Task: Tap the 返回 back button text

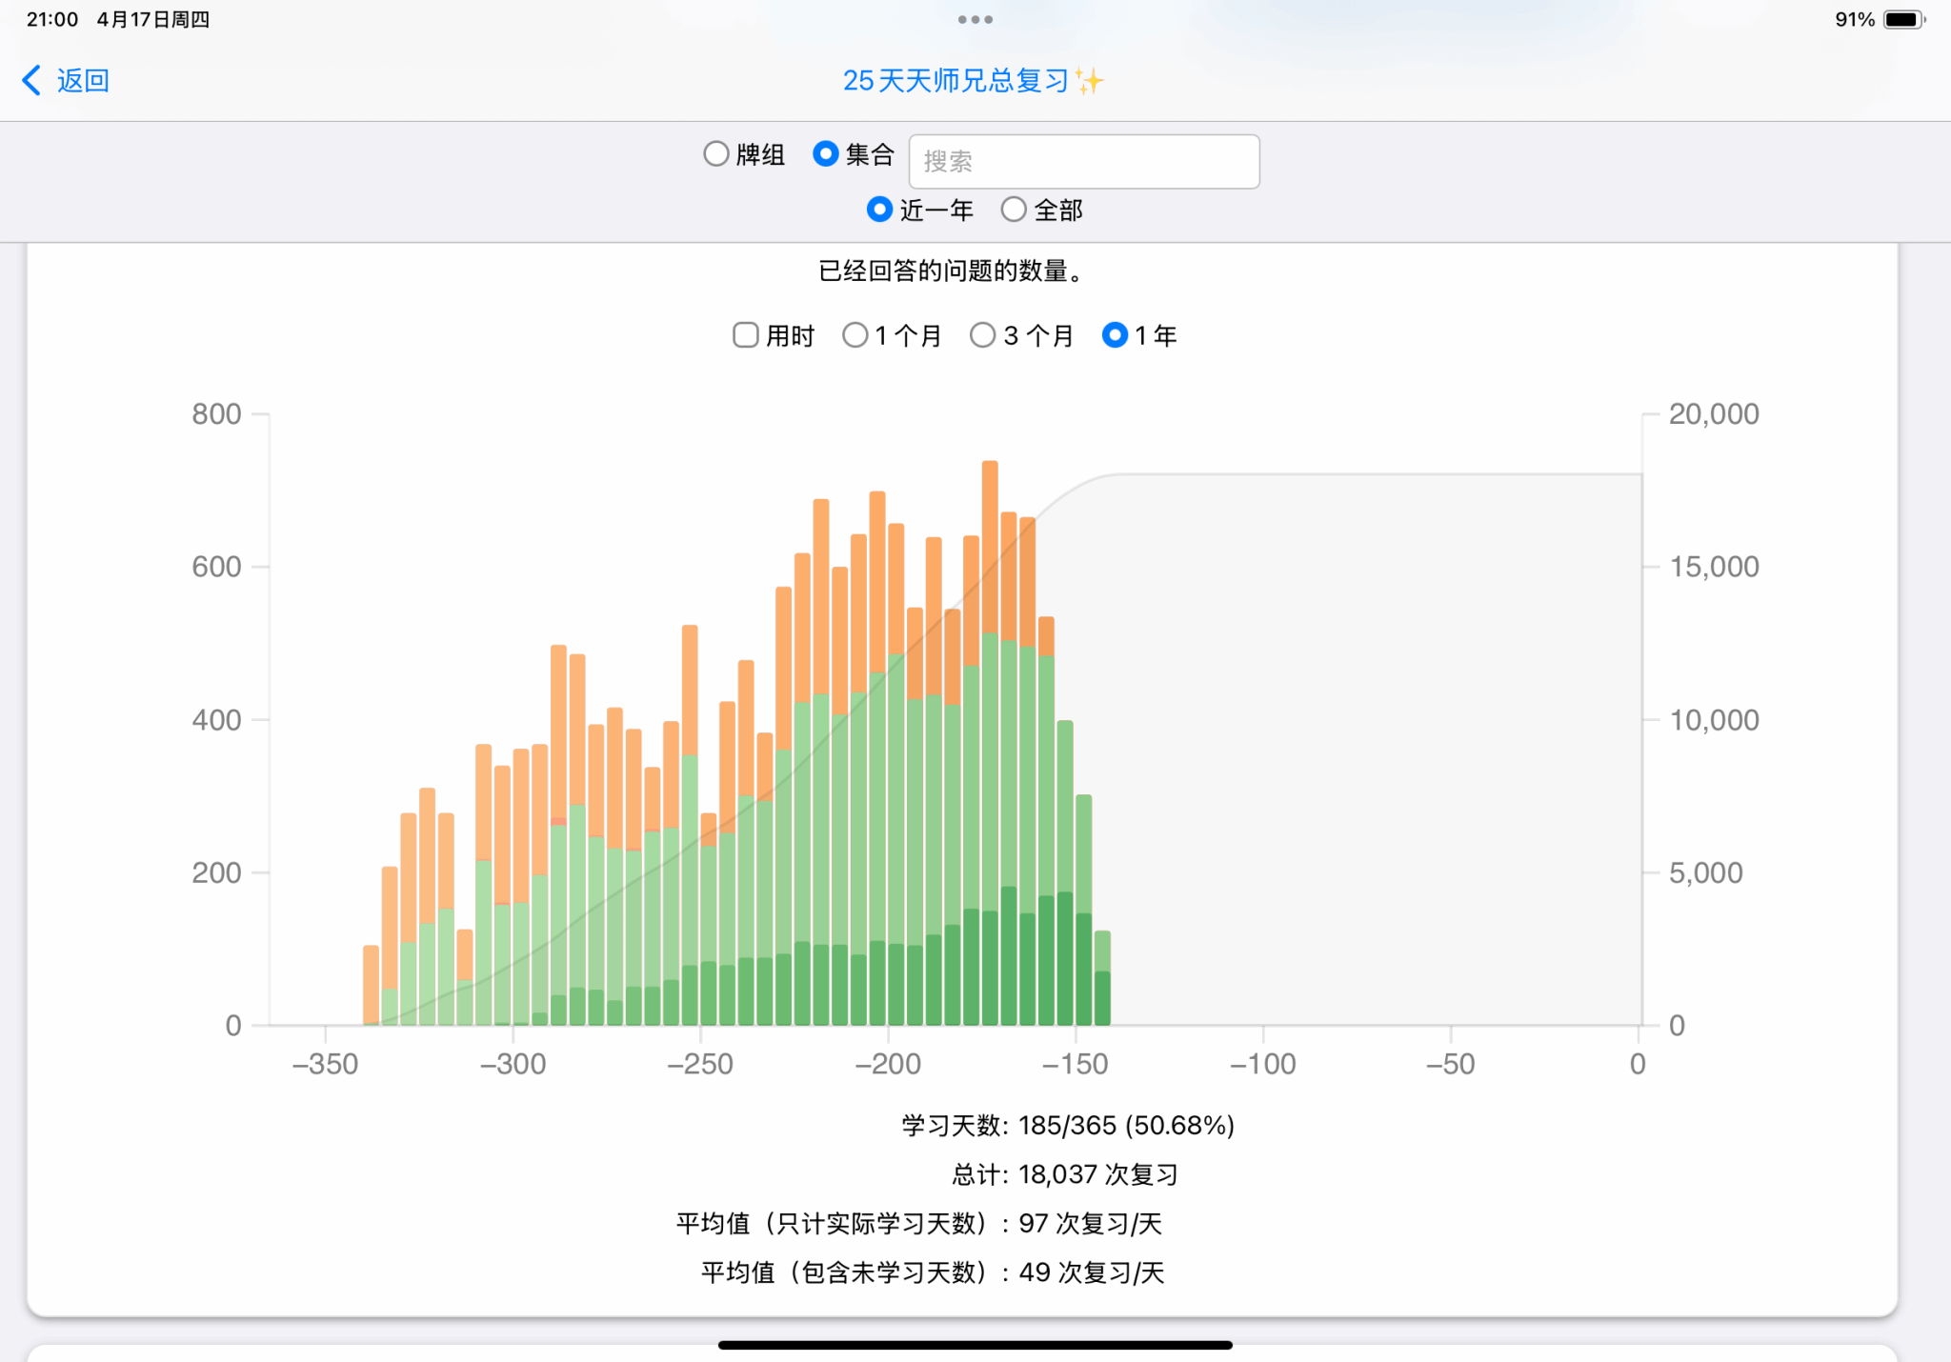Action: [83, 81]
